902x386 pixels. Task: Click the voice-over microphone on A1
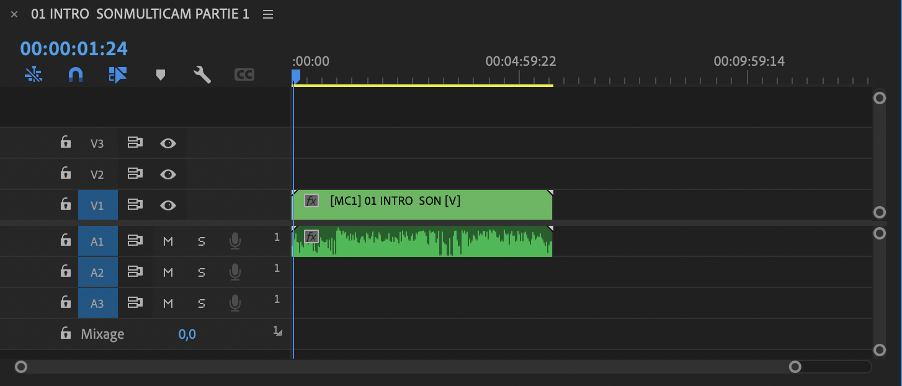click(234, 241)
